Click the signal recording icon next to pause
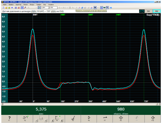 coord(25,8)
